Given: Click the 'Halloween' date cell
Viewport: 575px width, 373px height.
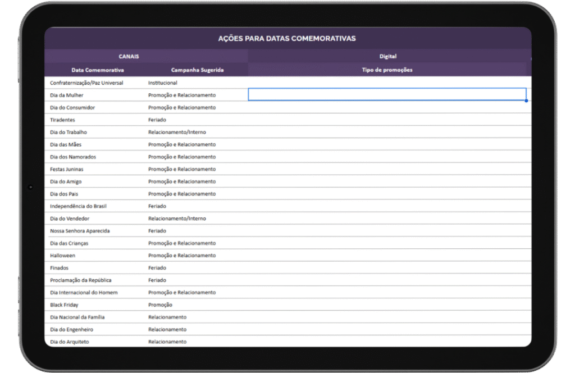Looking at the screenshot, I should coord(62,256).
